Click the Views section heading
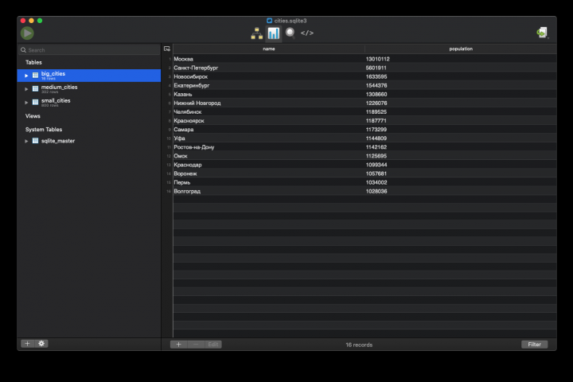The height and width of the screenshot is (382, 573). (33, 116)
